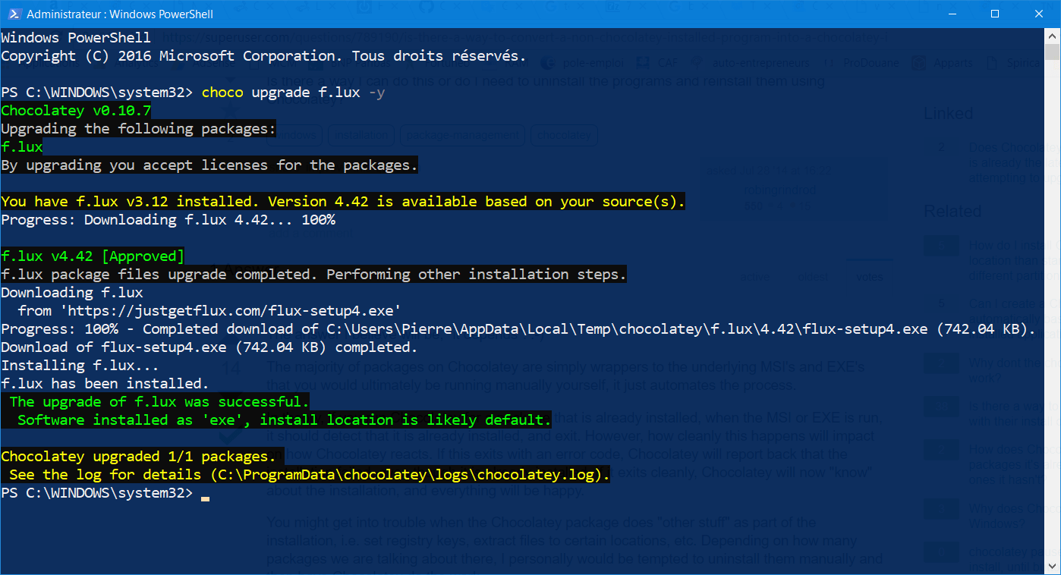Image resolution: width=1061 pixels, height=575 pixels.
Task: Click the "Upgrading the following packages:" line
Action: coord(139,129)
